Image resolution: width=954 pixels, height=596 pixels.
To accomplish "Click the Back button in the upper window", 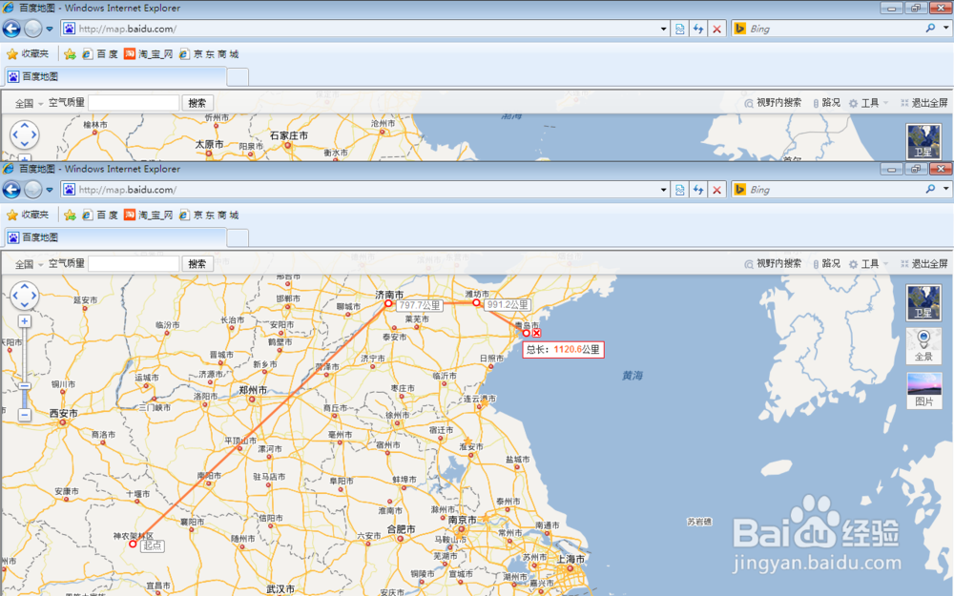I will [11, 29].
